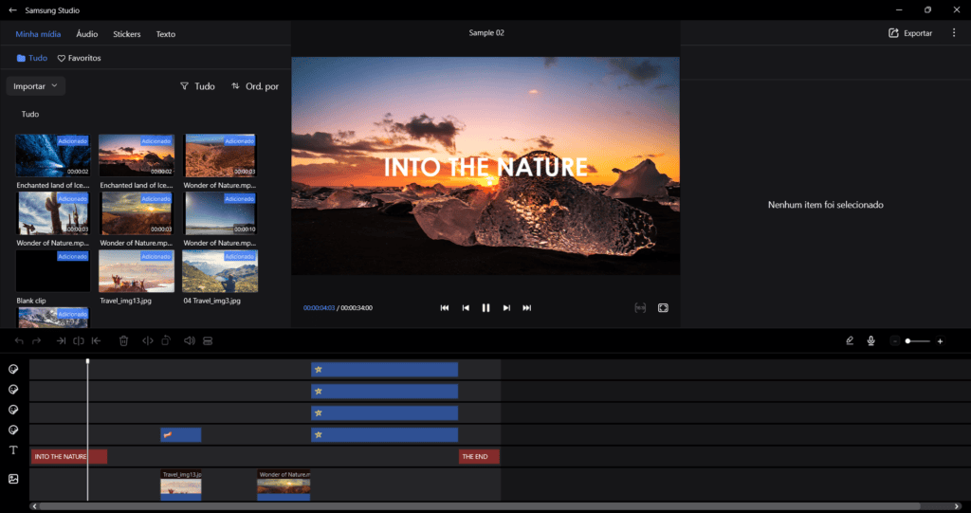Toggle the Favoritos filter

tap(79, 58)
